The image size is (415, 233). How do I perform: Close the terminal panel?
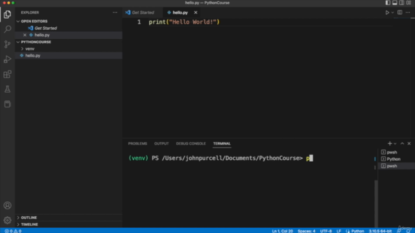click(409, 144)
